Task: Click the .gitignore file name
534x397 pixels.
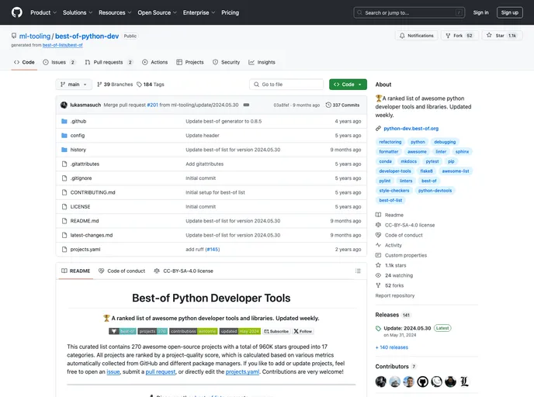Action: (81, 178)
